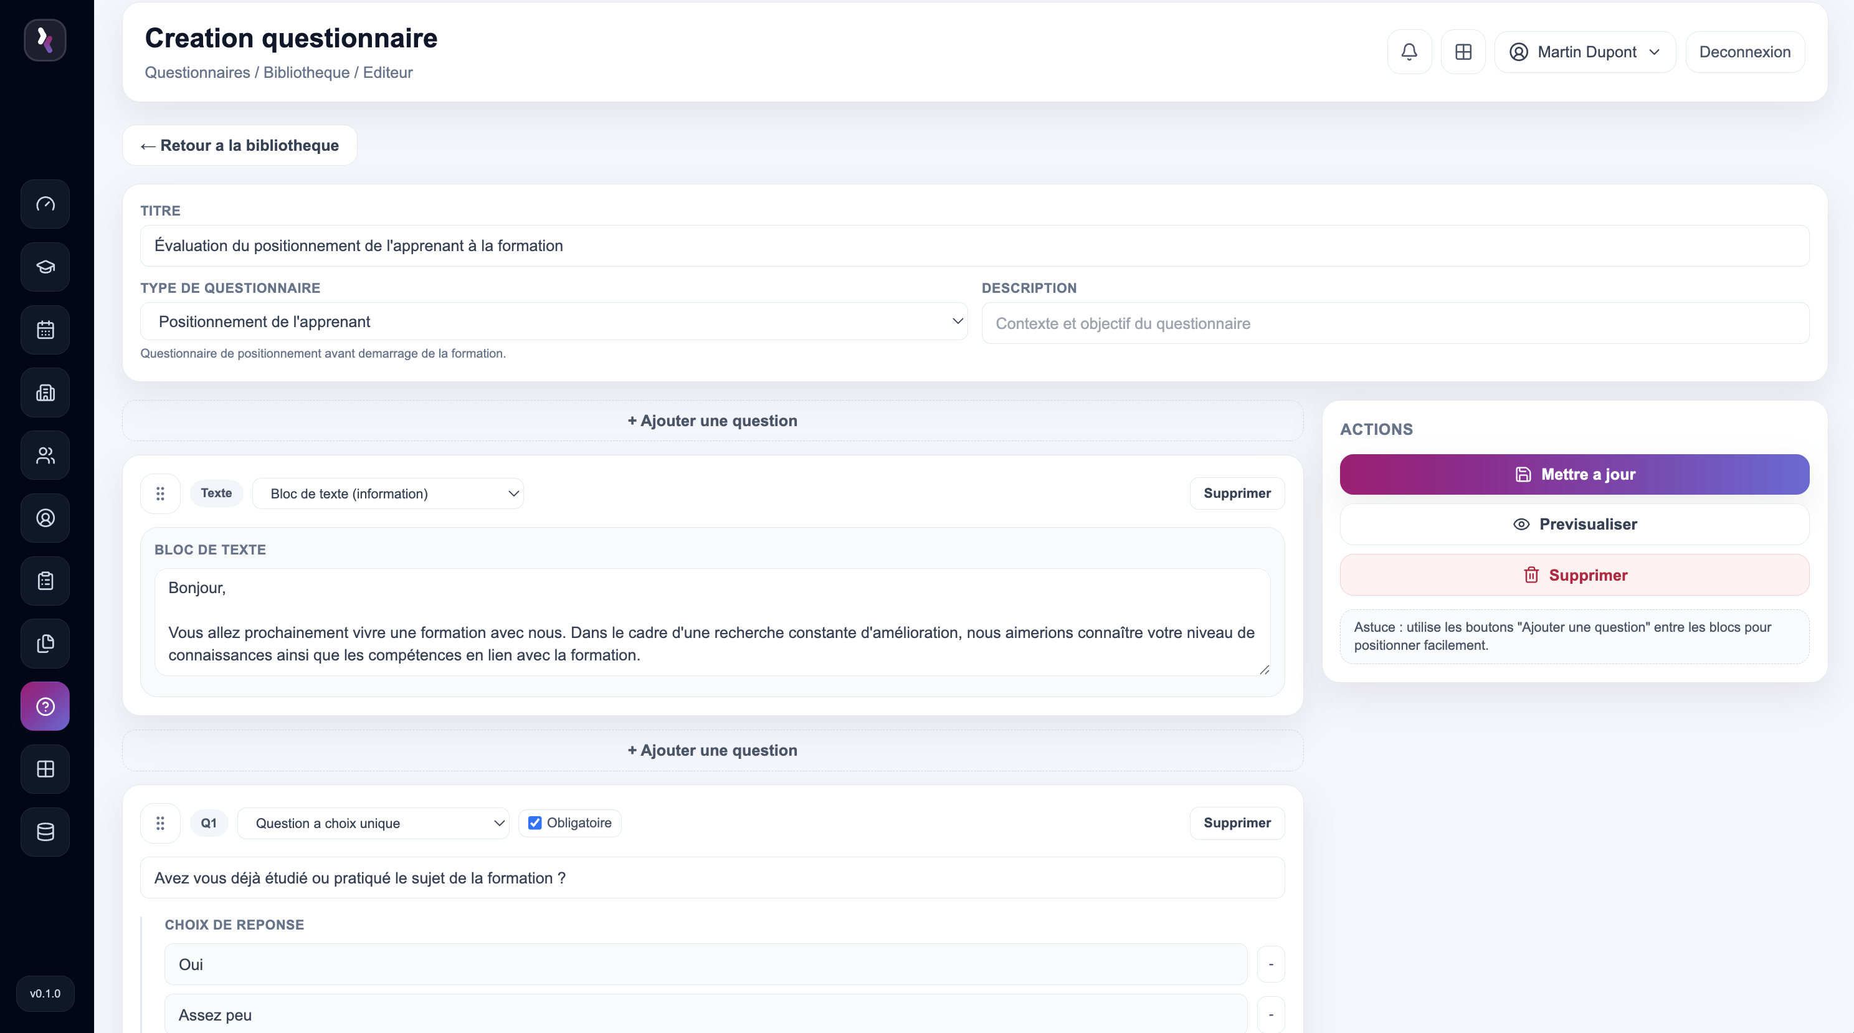
Task: Expand the Martin Dupont user menu
Action: pos(1585,52)
